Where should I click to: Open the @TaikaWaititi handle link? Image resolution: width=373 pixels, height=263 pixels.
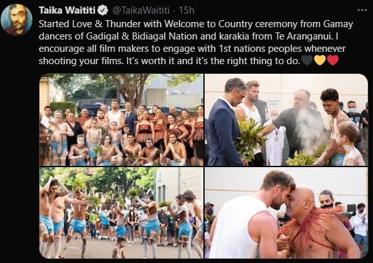[x=141, y=10]
